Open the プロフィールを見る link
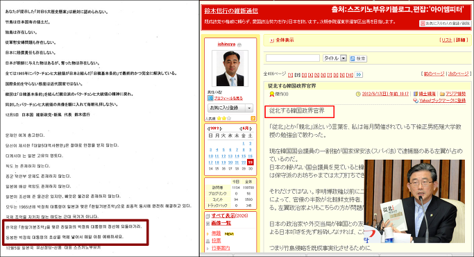The height and width of the screenshot is (257, 474). [x=228, y=99]
